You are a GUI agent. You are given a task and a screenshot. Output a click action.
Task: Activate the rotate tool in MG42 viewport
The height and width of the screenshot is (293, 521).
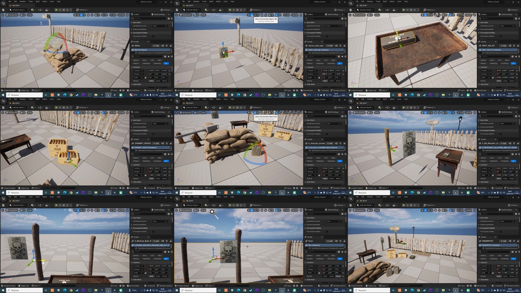point(81,15)
